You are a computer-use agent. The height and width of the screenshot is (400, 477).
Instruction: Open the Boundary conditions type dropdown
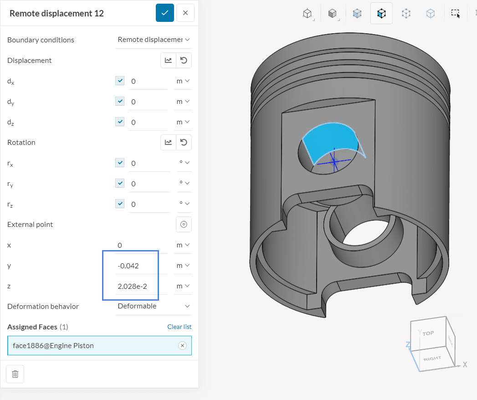[154, 40]
